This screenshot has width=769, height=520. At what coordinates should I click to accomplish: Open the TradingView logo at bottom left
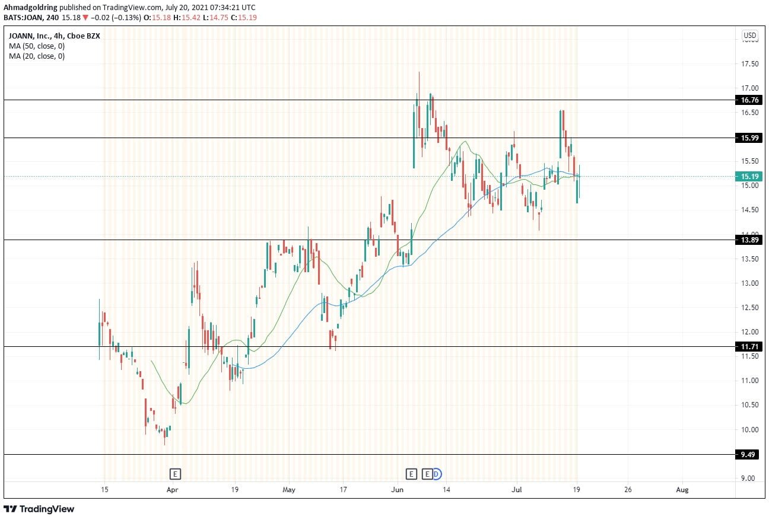39,509
